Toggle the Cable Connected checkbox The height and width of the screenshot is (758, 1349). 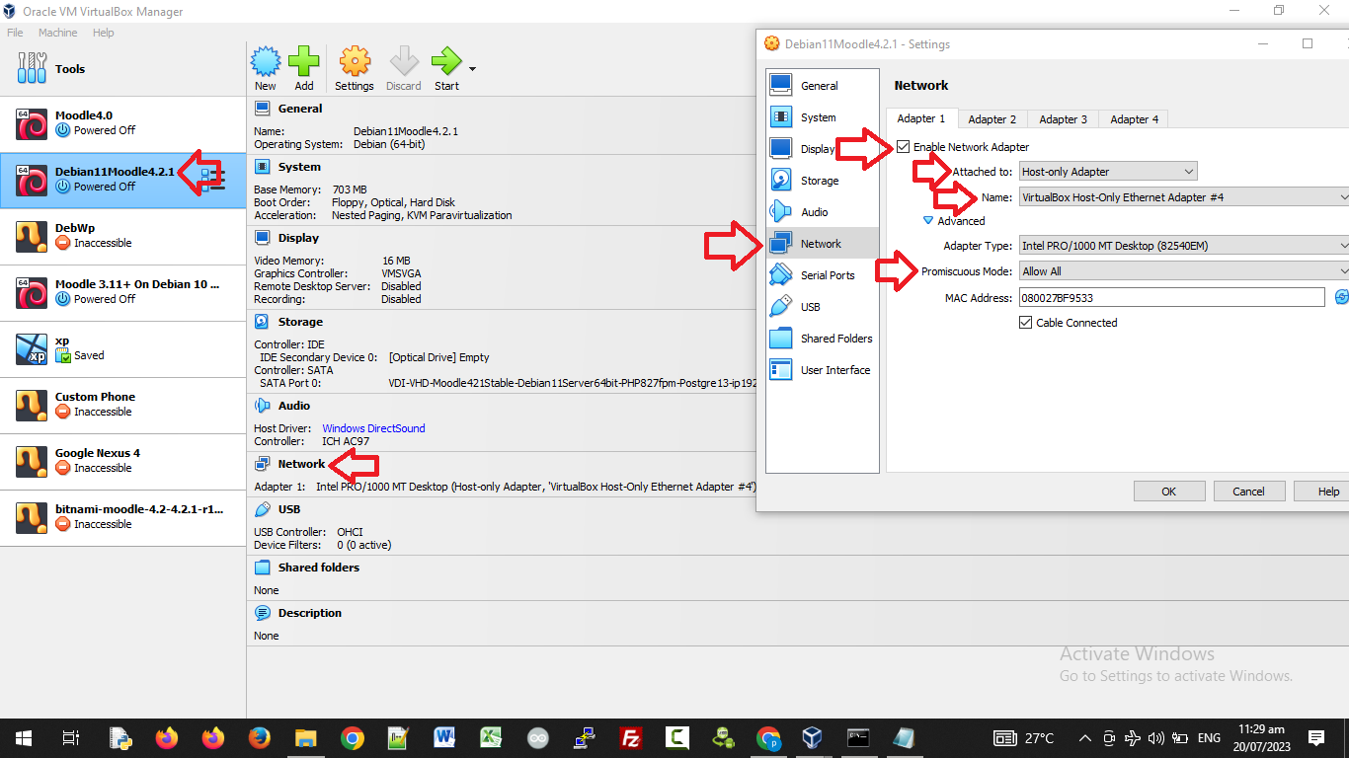(1025, 323)
